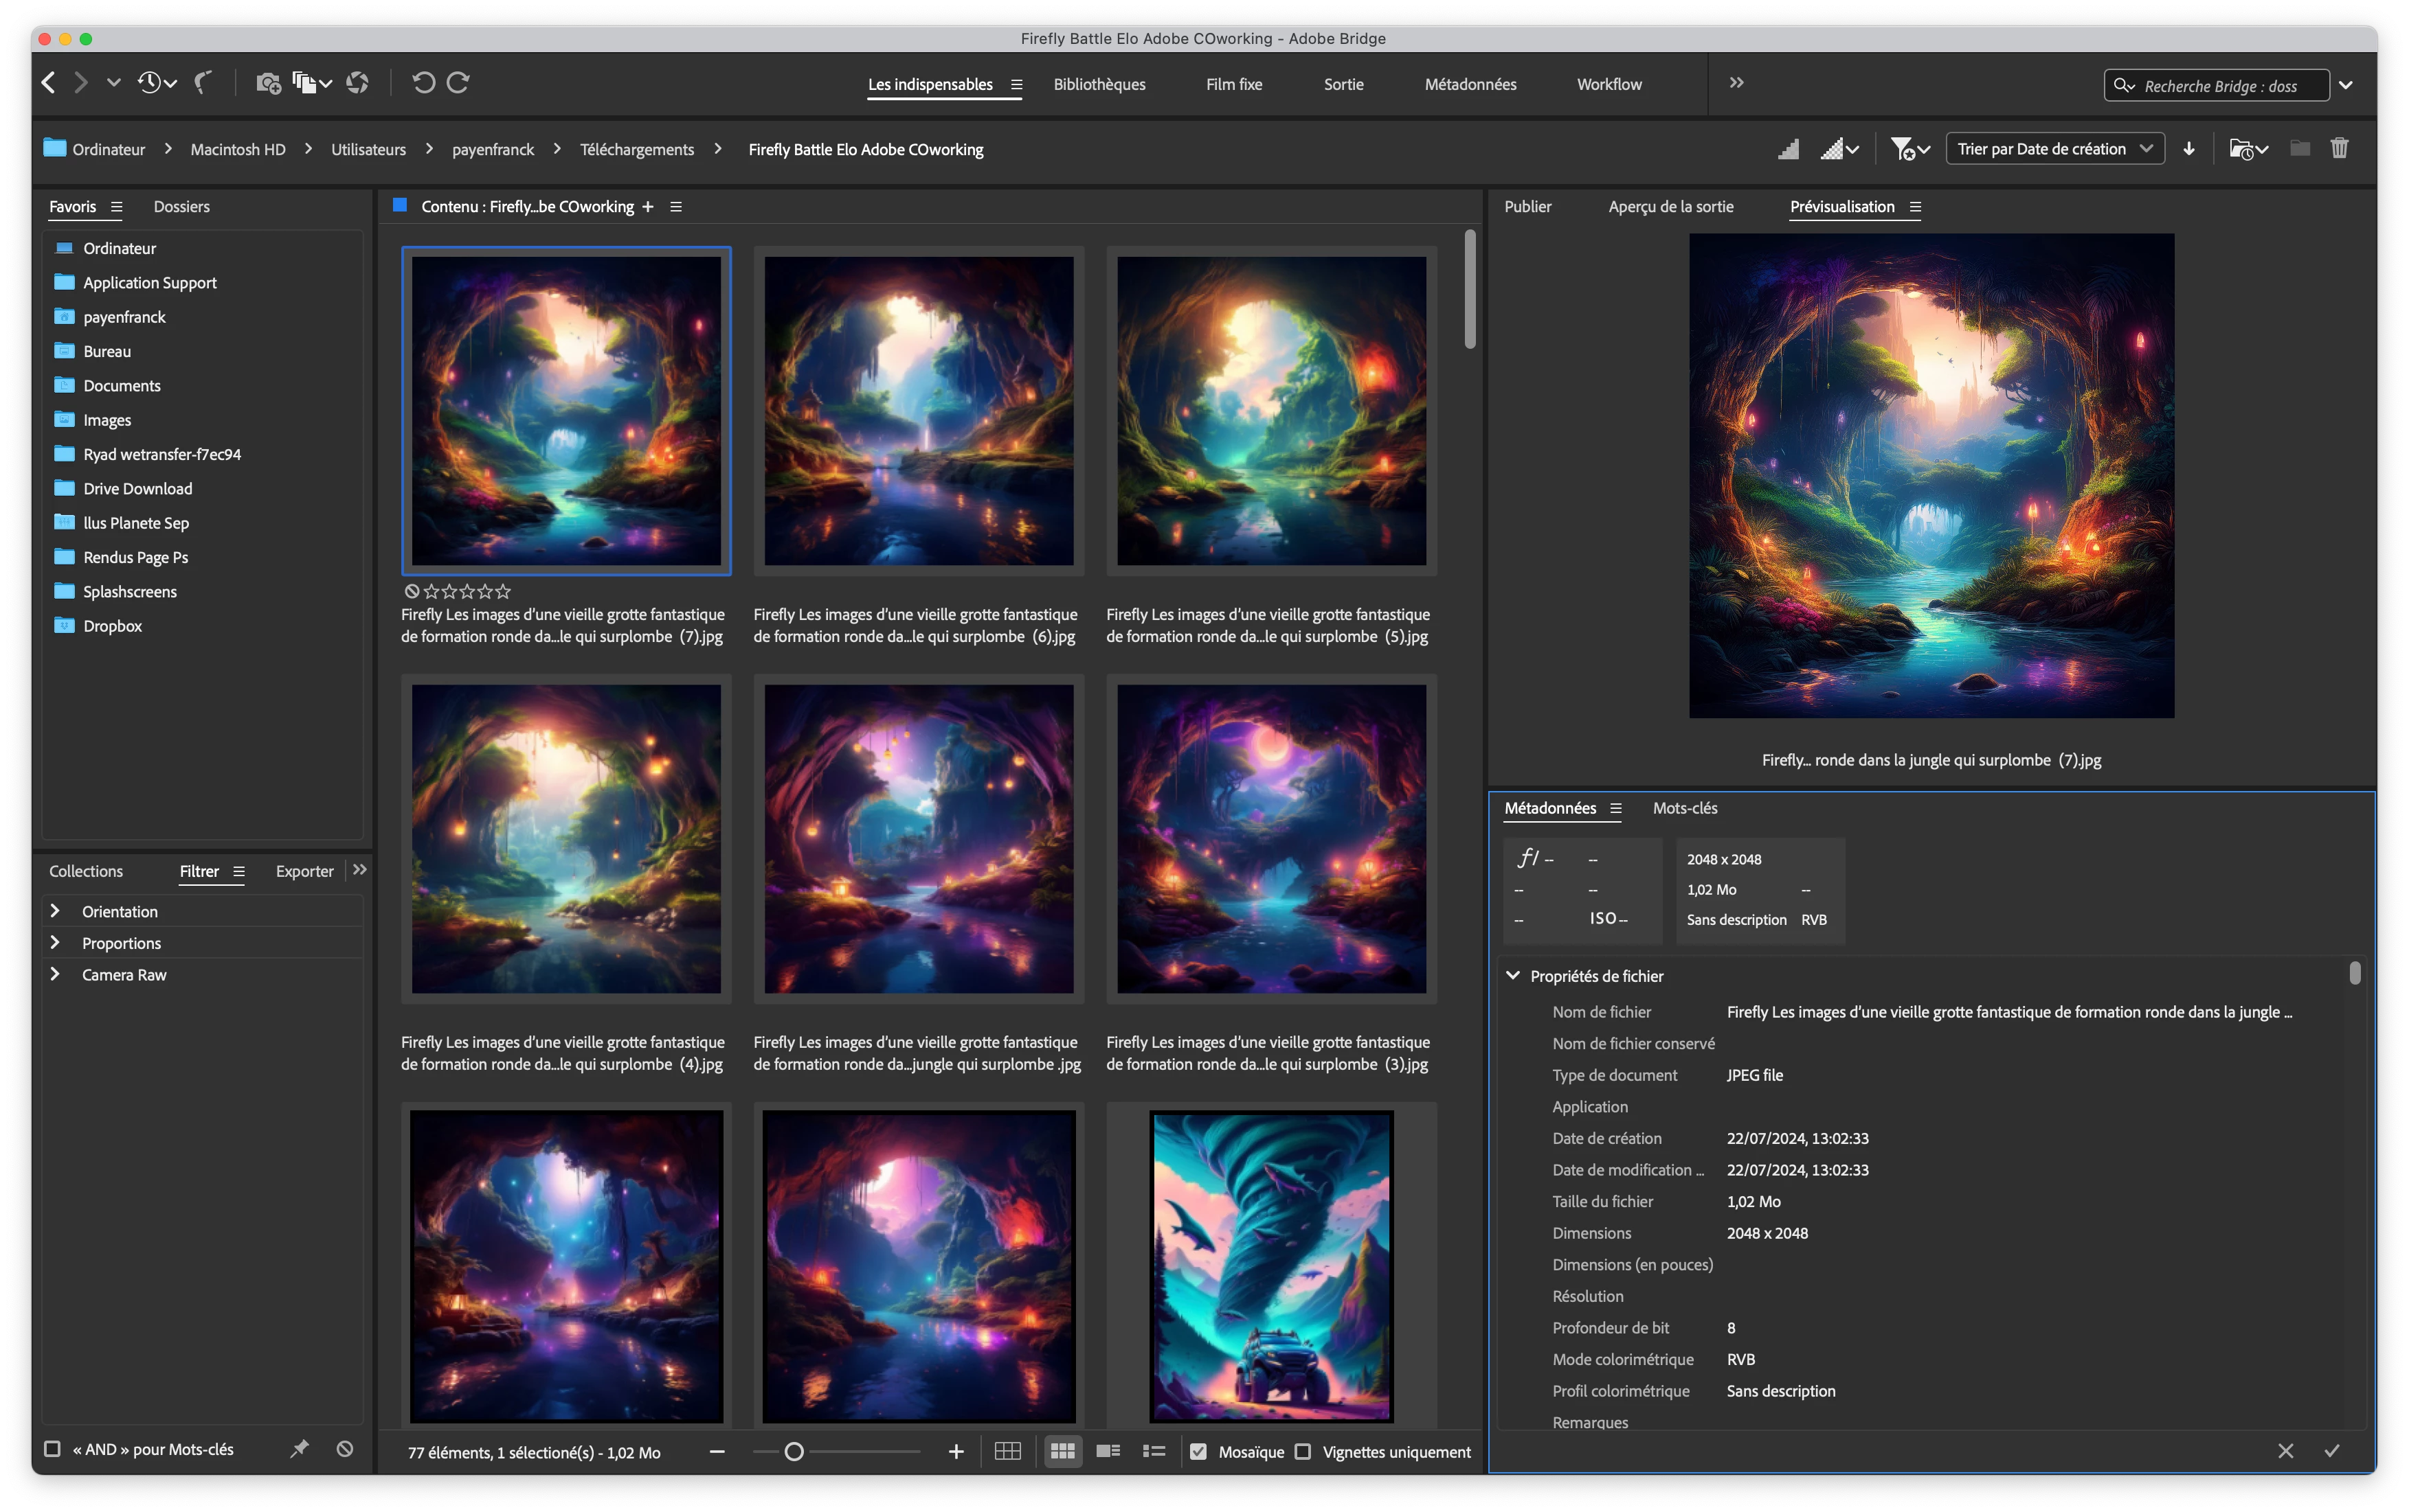The height and width of the screenshot is (1512, 2409).
Task: Check the AND pour Mots-clés box
Action: pos(52,1449)
